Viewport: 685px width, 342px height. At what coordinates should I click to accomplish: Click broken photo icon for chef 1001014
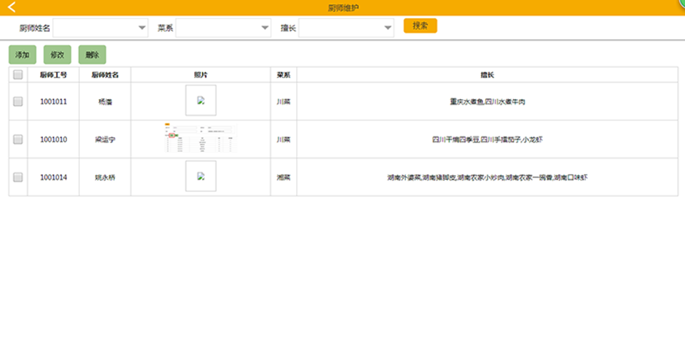201,176
